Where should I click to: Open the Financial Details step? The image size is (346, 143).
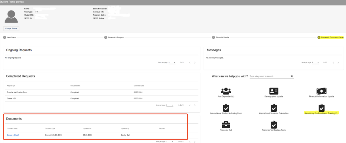tap(222, 38)
